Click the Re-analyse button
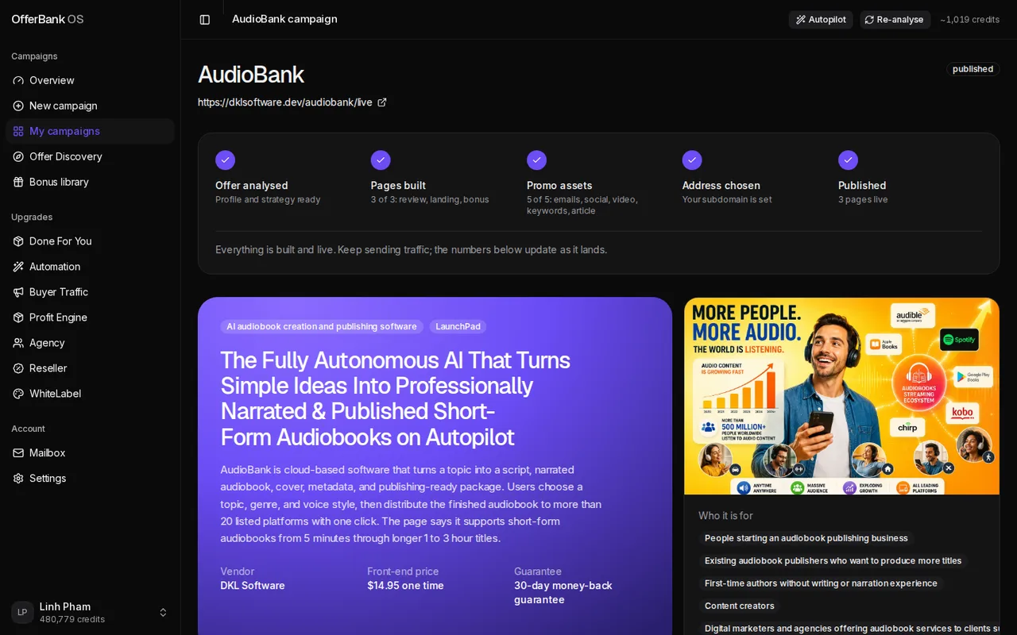The image size is (1017, 635). (x=895, y=19)
